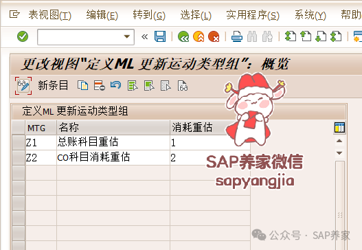This screenshot has height=250, width=362.
Task: Click the Find Next binoculars icon
Action: 268,36
